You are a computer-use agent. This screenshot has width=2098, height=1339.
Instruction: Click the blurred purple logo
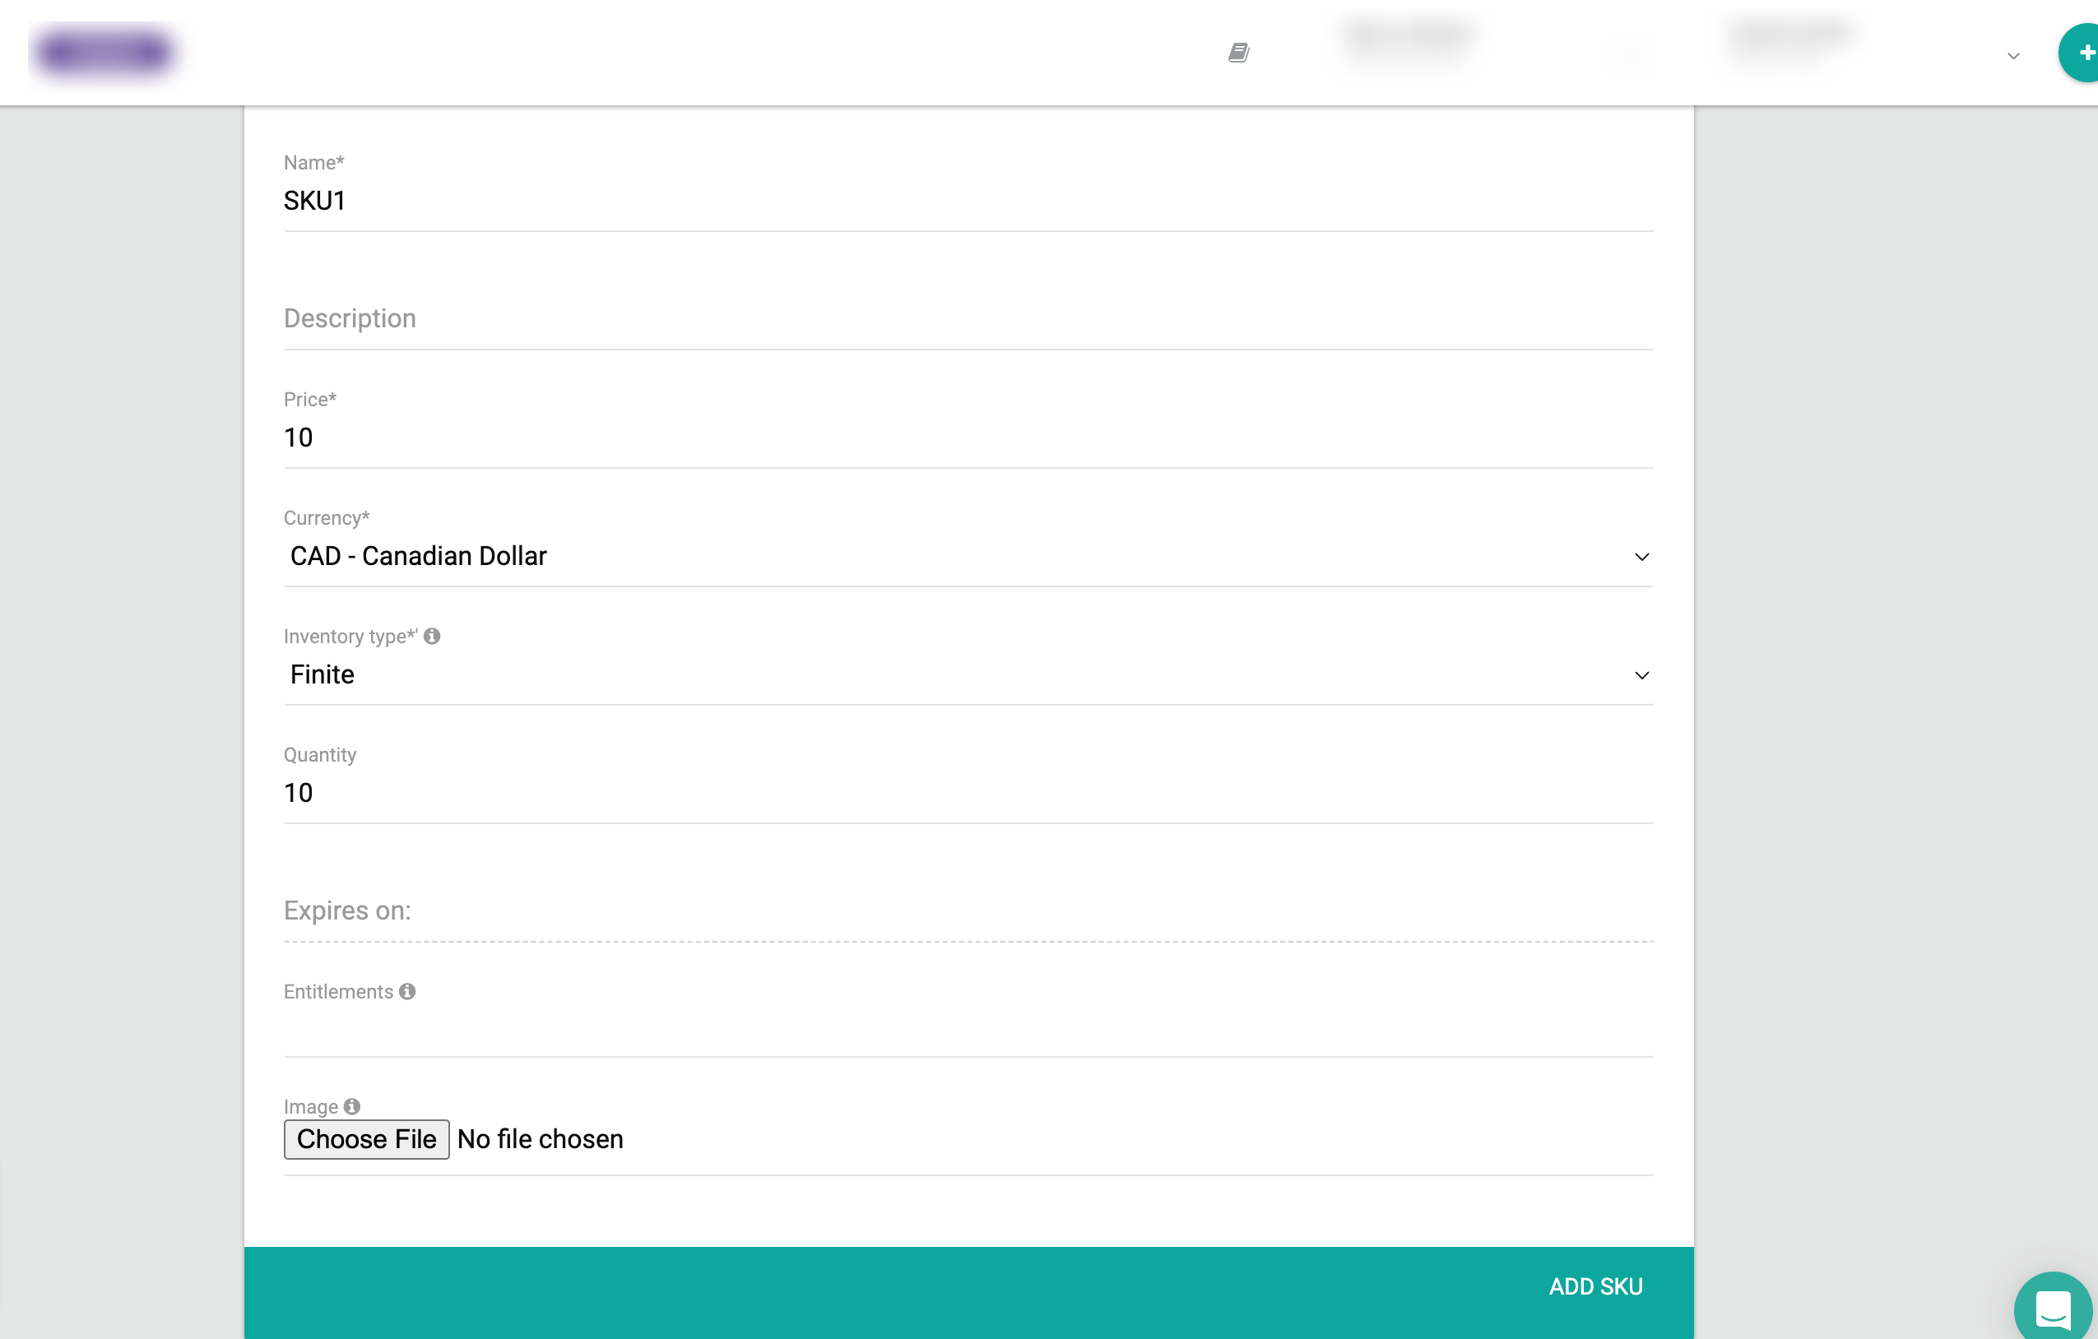click(104, 53)
